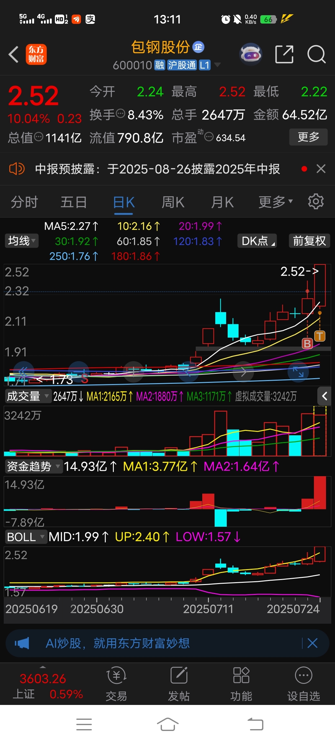This screenshot has width=335, height=744.
Task: Tap the 20250711 date axis label
Action: pos(208,609)
